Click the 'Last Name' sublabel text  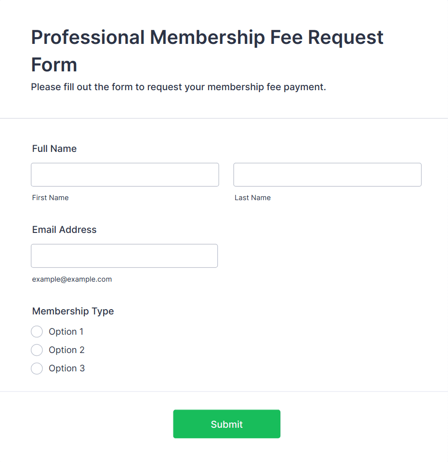pyautogui.click(x=252, y=198)
